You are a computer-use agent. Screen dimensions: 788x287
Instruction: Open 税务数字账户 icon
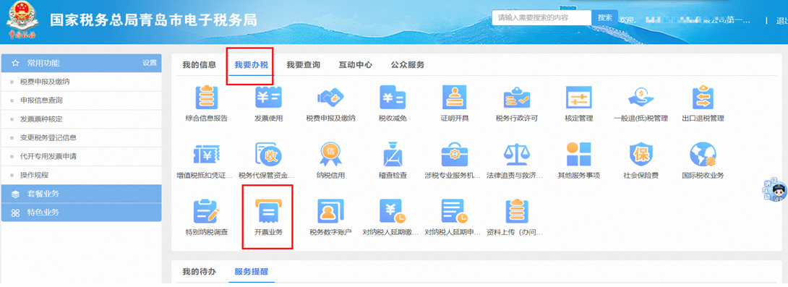point(330,211)
